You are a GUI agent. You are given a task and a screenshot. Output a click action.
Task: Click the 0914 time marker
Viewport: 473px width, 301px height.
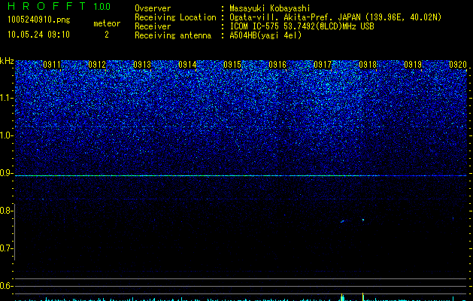[187, 65]
